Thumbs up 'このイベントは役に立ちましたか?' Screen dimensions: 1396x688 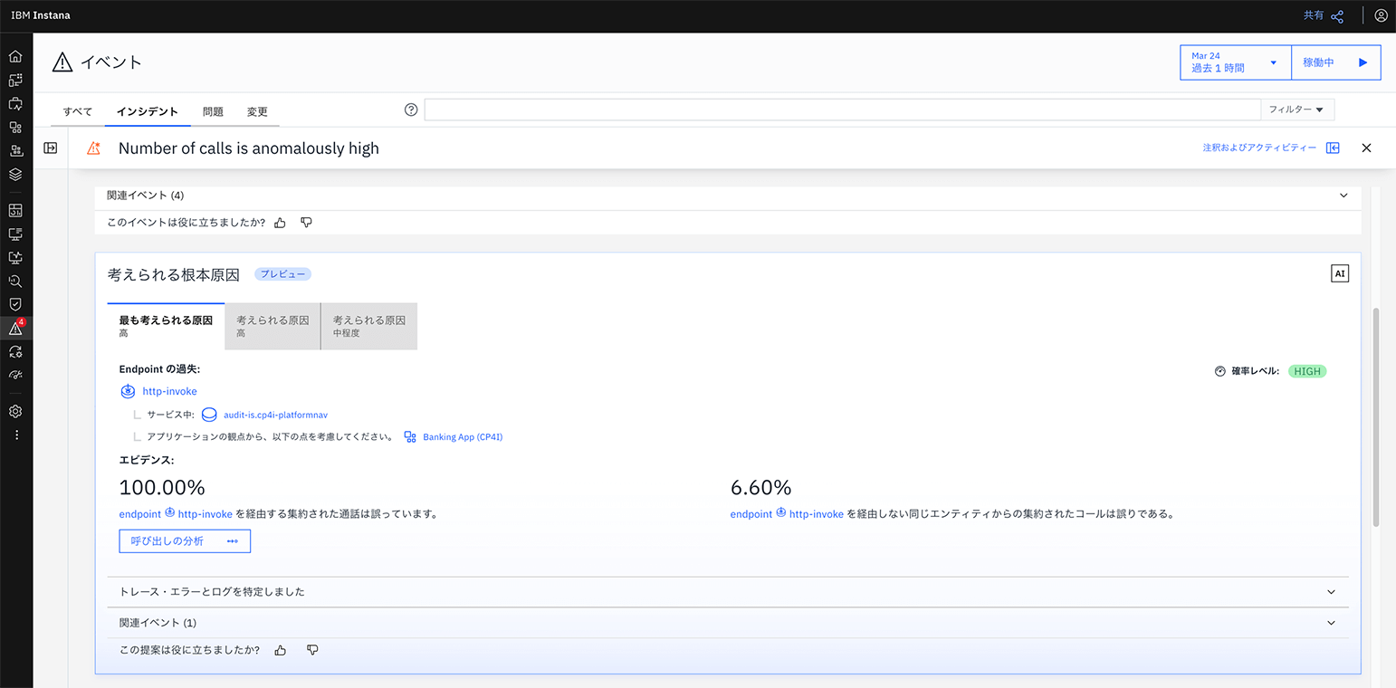281,222
